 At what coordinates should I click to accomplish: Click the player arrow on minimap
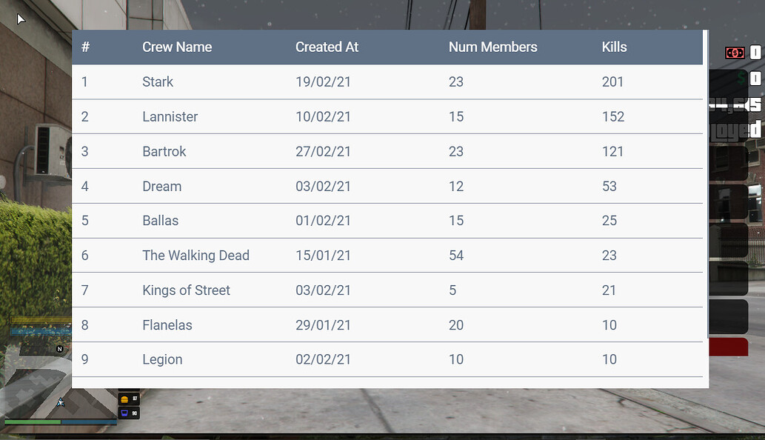61,402
